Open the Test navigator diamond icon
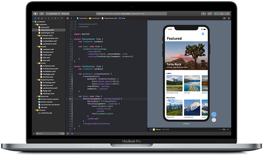The image size is (263, 156). pos(52,18)
